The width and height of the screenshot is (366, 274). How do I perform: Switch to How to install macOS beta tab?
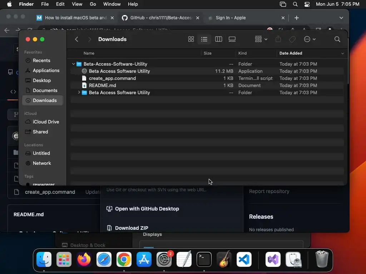pos(76,18)
